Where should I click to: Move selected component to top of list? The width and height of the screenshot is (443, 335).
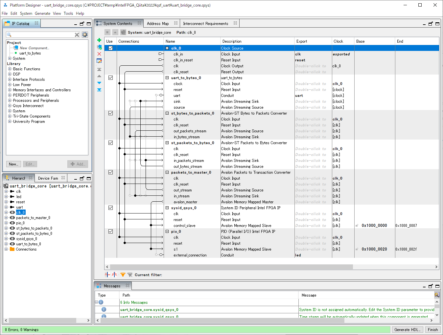(99, 70)
